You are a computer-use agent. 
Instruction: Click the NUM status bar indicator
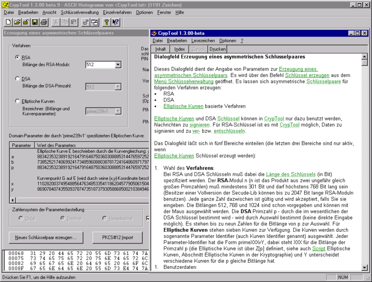pos(343,277)
